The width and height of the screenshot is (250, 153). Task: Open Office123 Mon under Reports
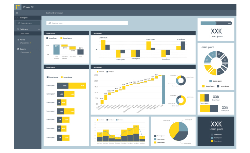point(24,43)
